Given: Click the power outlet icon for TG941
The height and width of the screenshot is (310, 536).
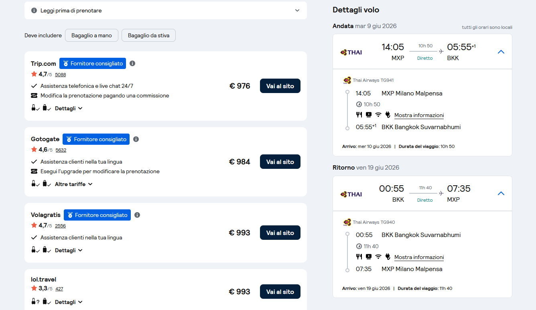Looking at the screenshot, I should pos(388,115).
